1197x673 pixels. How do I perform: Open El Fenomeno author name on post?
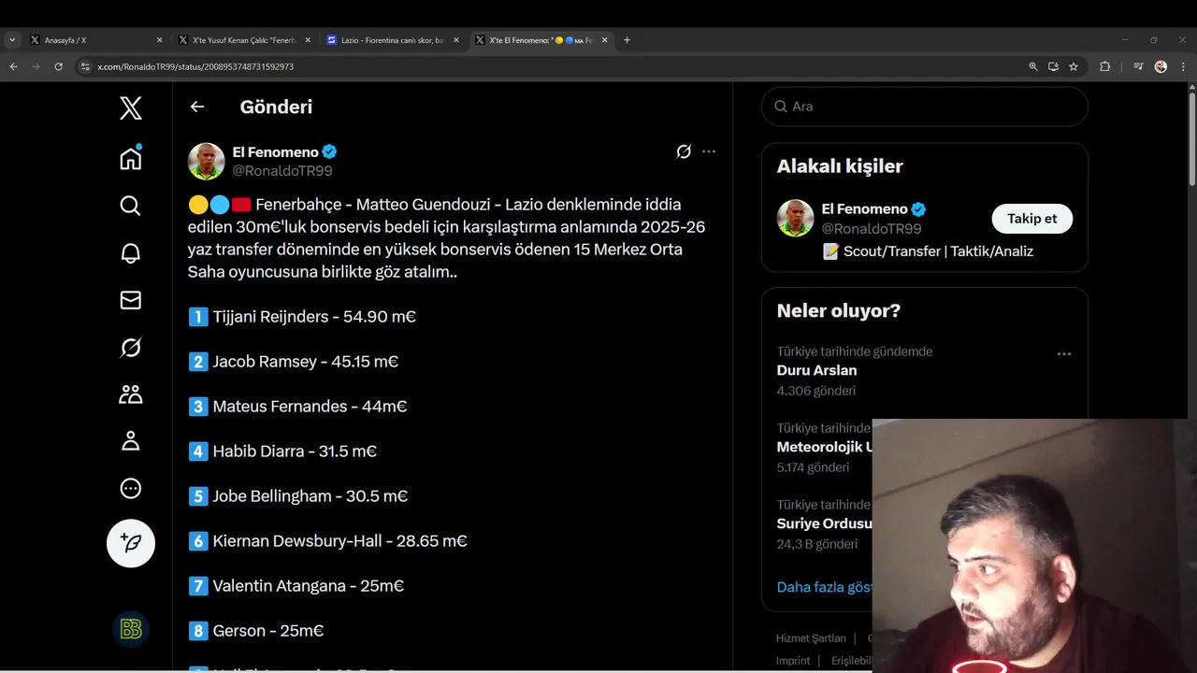pos(275,152)
